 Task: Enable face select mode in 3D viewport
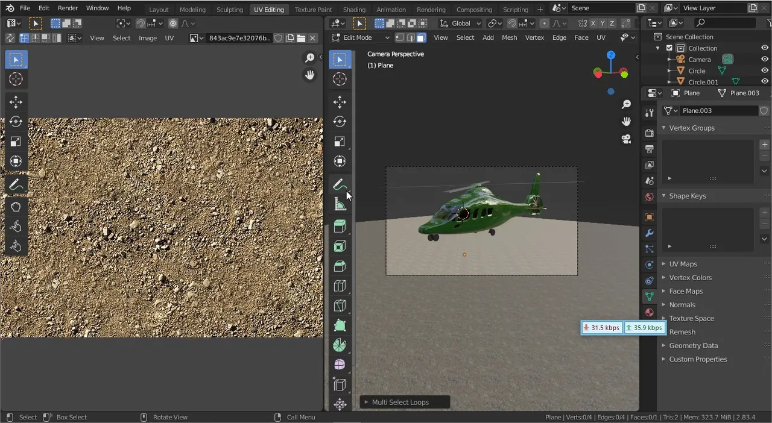(421, 37)
